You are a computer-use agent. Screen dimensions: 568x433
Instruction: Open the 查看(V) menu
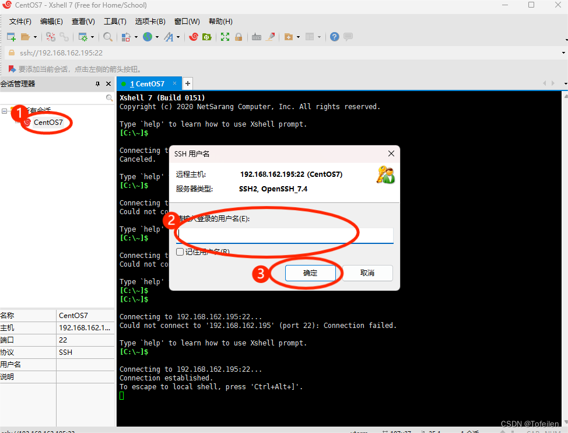coord(83,22)
